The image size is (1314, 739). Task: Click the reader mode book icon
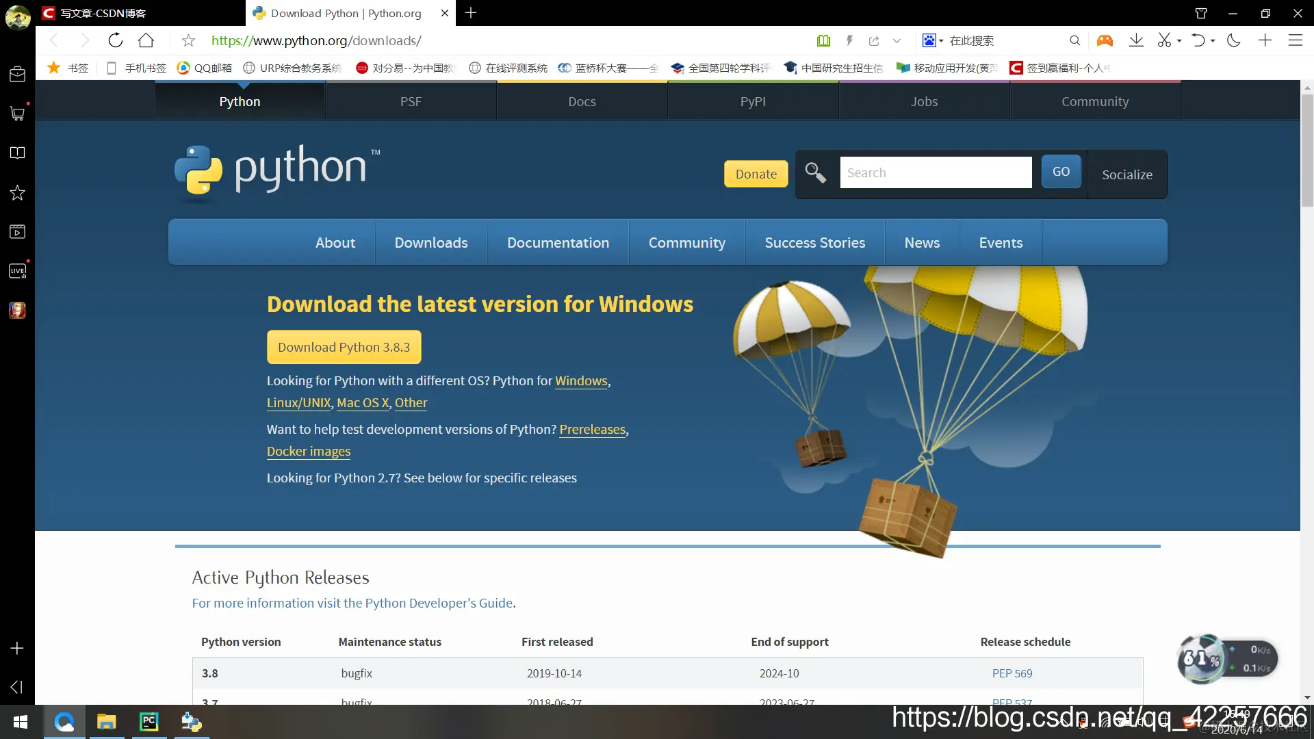point(824,41)
